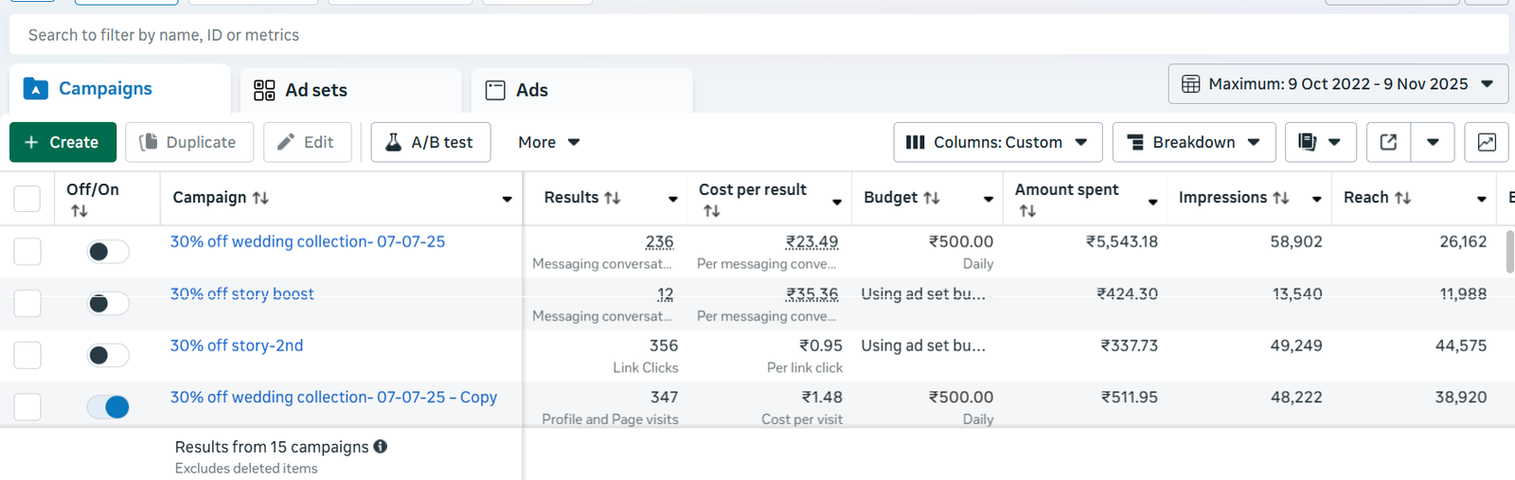Open 30% off wedding collection- 07-07-25 campaign link
The image size is (1515, 480).
[308, 241]
